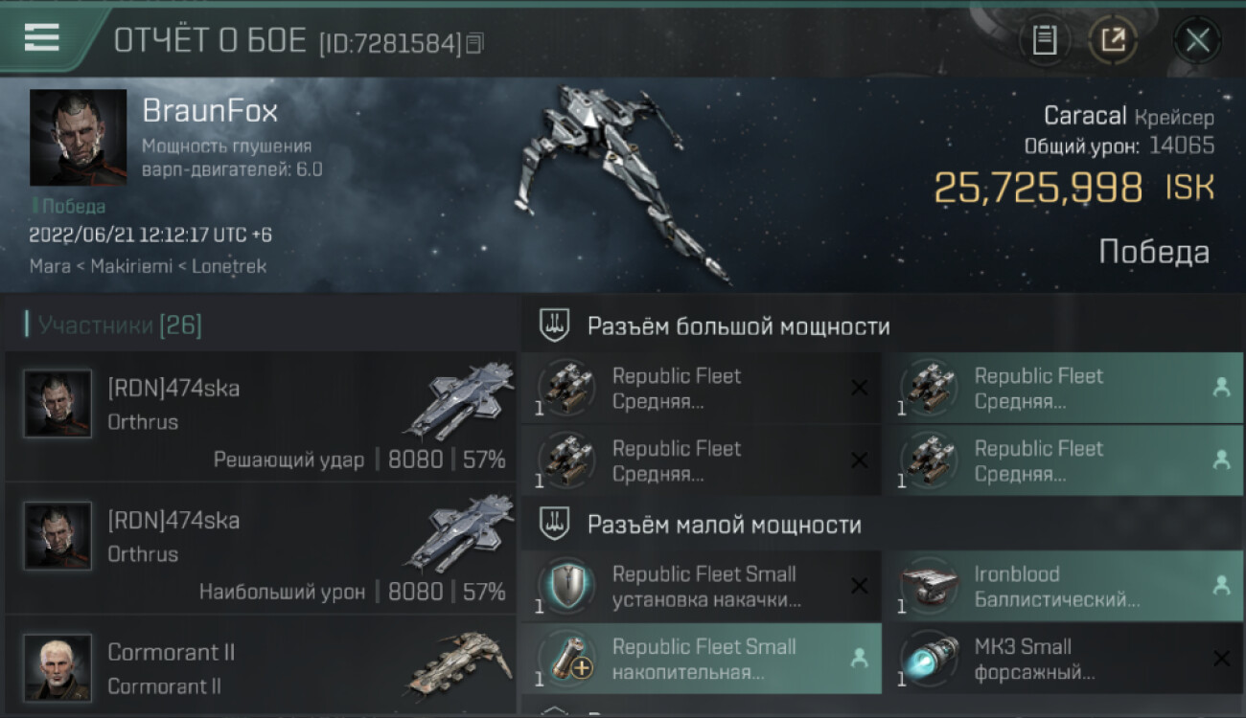Select the Ironblood ballistic module icon

(x=930, y=587)
